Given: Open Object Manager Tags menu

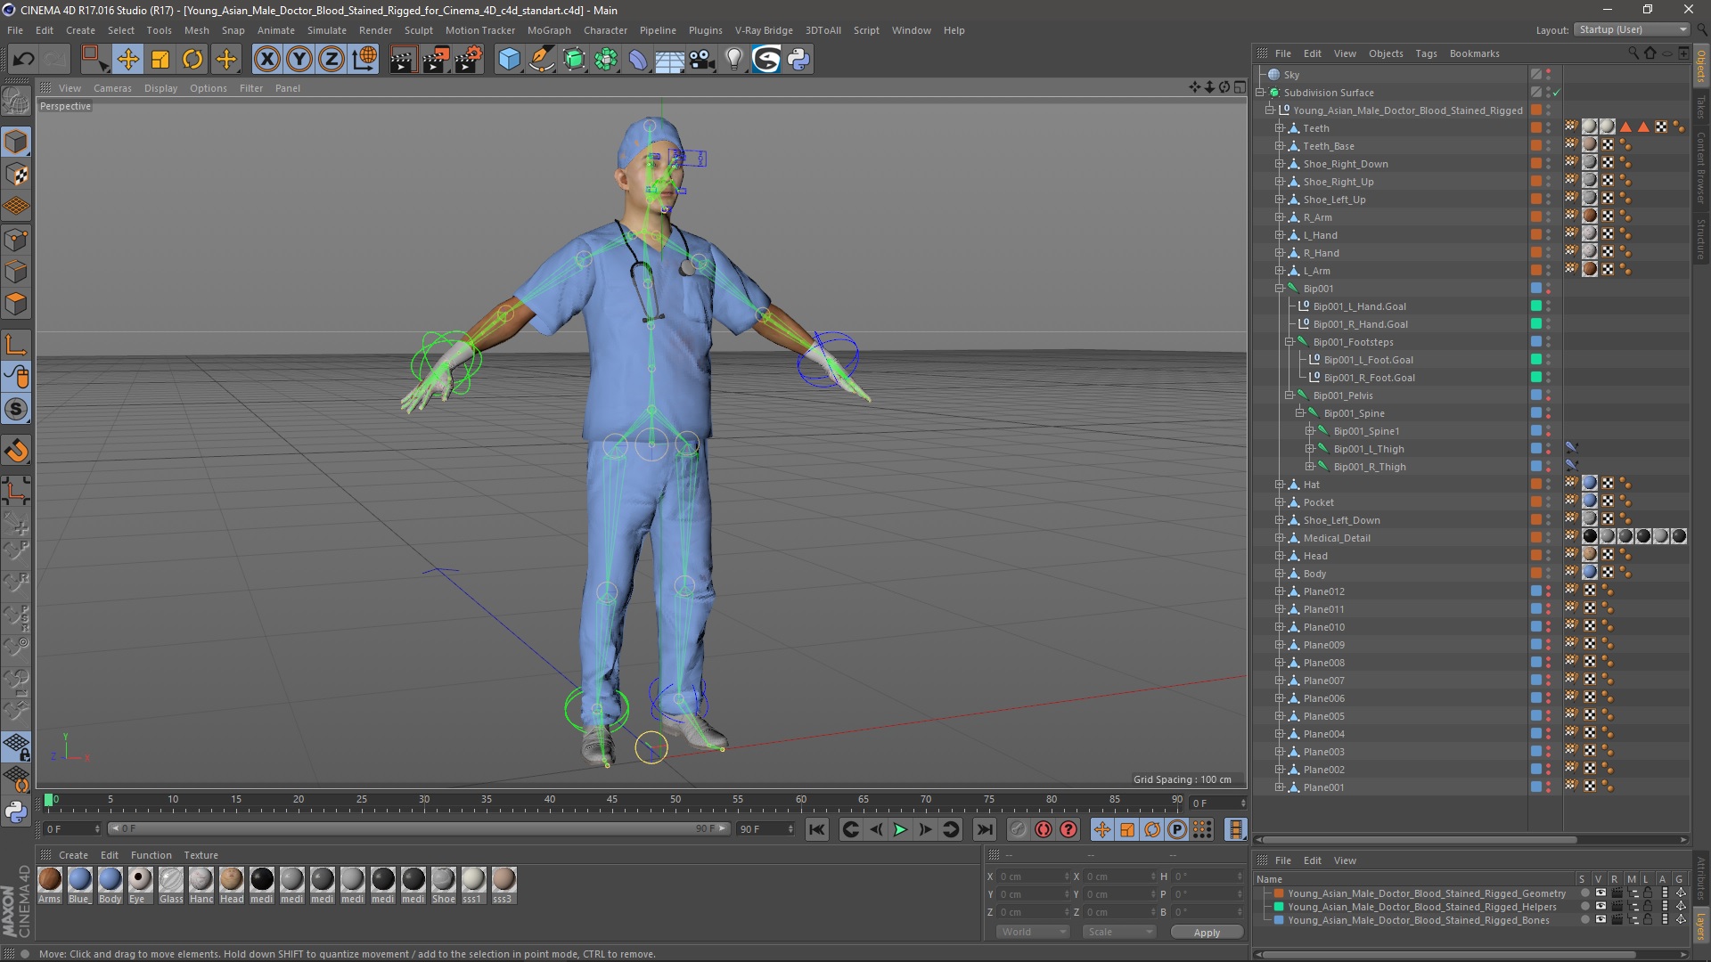Looking at the screenshot, I should (1426, 53).
